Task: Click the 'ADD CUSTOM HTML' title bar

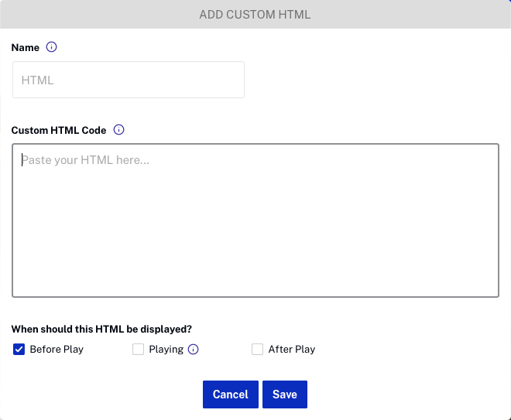Action: click(256, 14)
